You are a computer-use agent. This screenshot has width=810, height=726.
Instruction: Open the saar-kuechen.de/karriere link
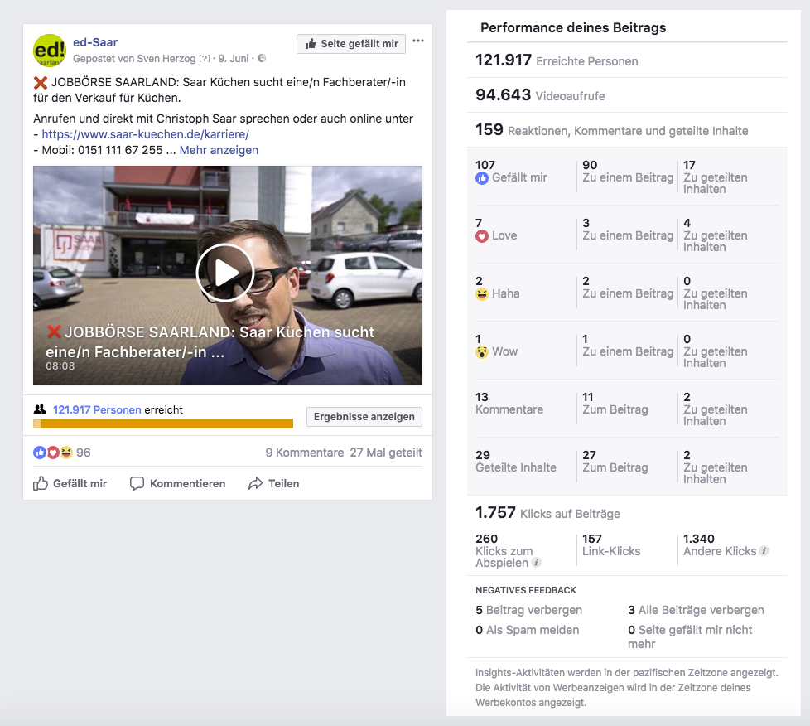145,134
